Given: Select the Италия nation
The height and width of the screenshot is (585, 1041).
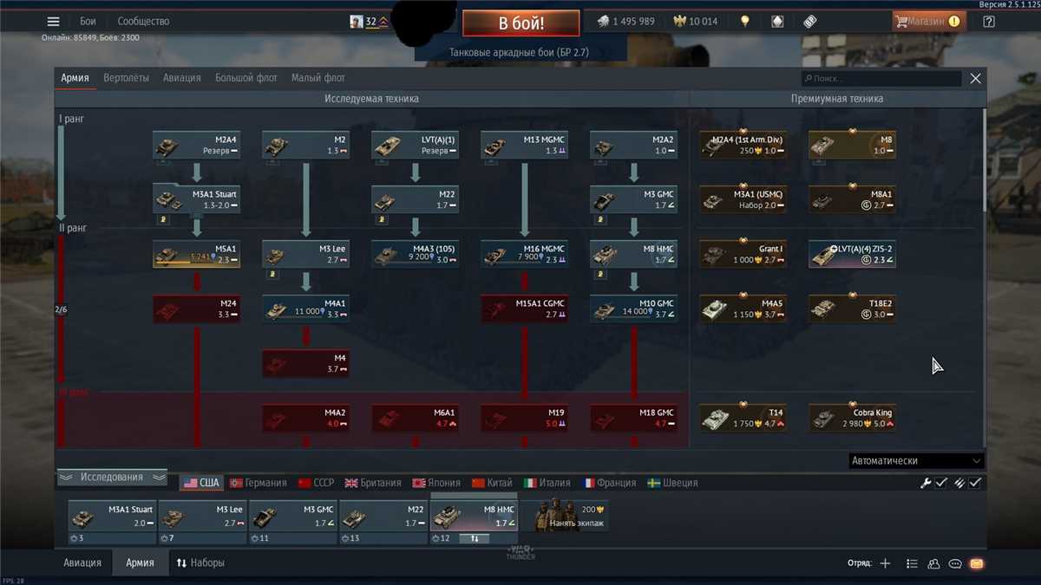Looking at the screenshot, I should click(547, 483).
